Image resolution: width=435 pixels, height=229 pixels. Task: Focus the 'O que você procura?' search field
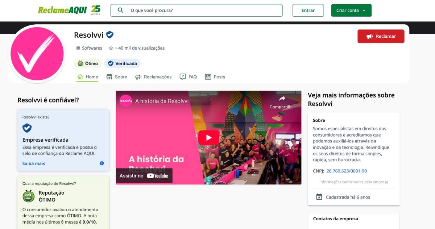point(203,11)
